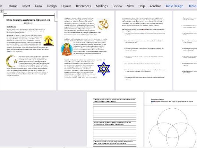
Task: Click the name table at page top
Action: (29, 15)
